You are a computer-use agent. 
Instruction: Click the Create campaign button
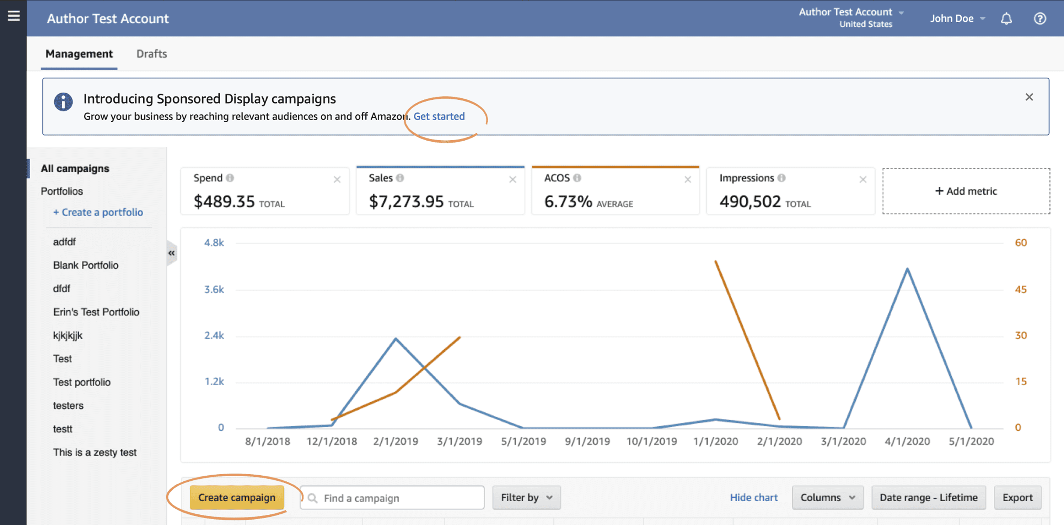(x=237, y=497)
